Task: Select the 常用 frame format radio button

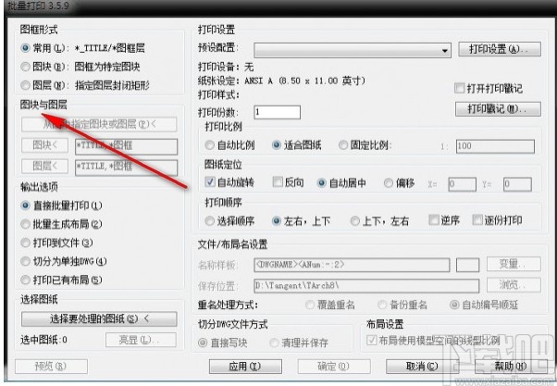Action: pyautogui.click(x=25, y=48)
